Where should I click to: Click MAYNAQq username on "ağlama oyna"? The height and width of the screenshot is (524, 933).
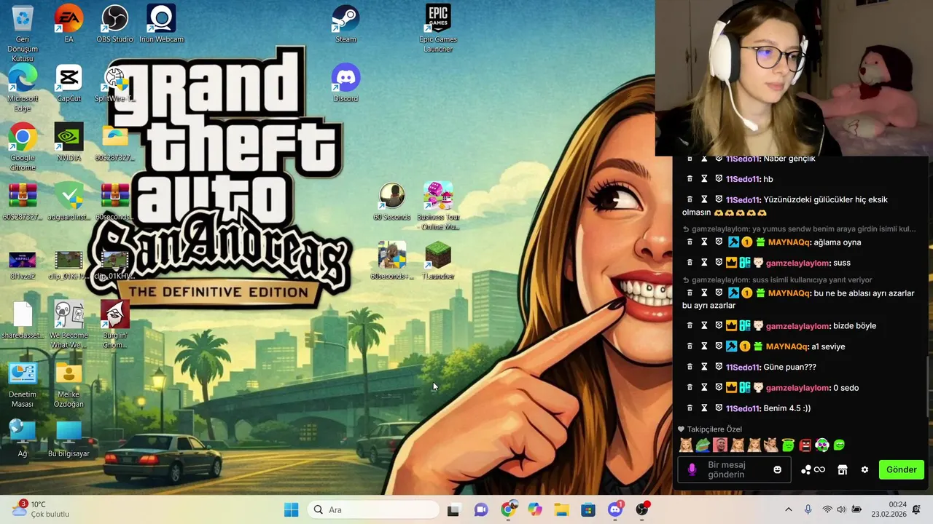coord(789,242)
